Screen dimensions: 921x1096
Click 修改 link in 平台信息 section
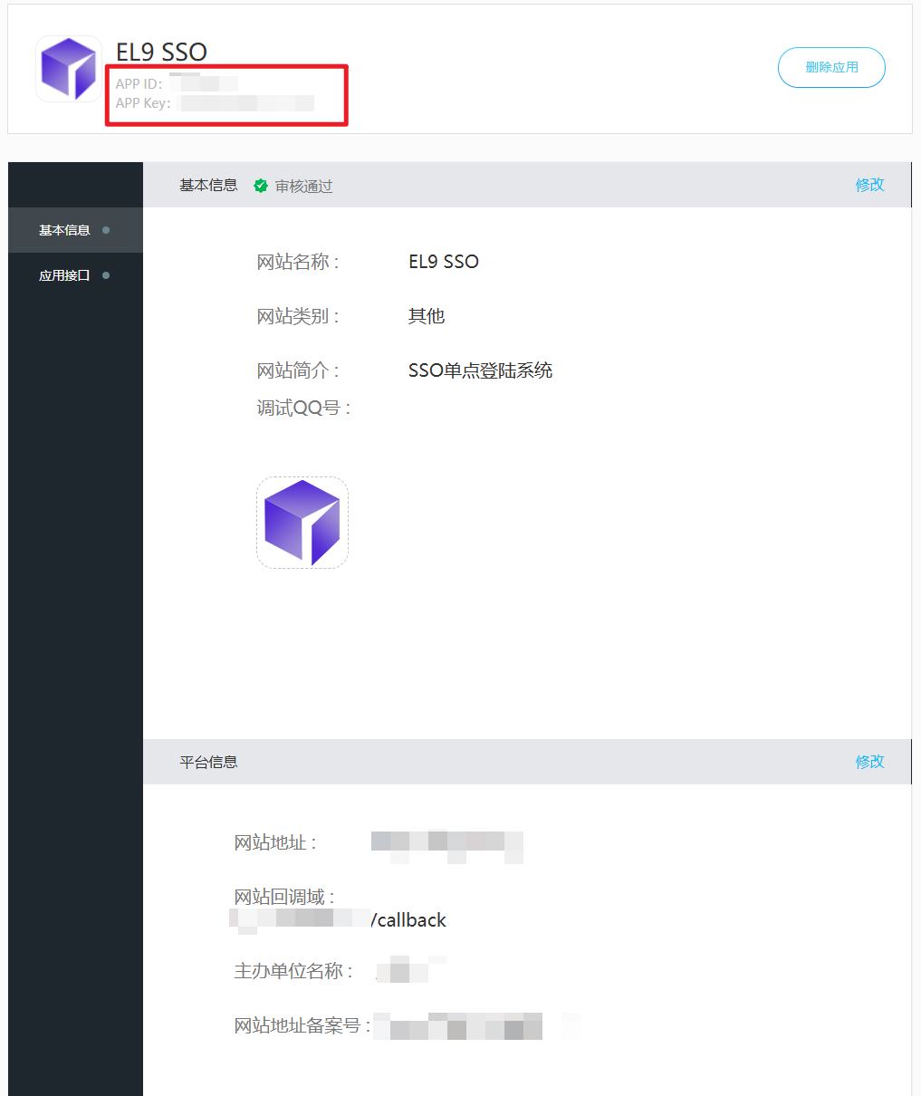(x=869, y=762)
